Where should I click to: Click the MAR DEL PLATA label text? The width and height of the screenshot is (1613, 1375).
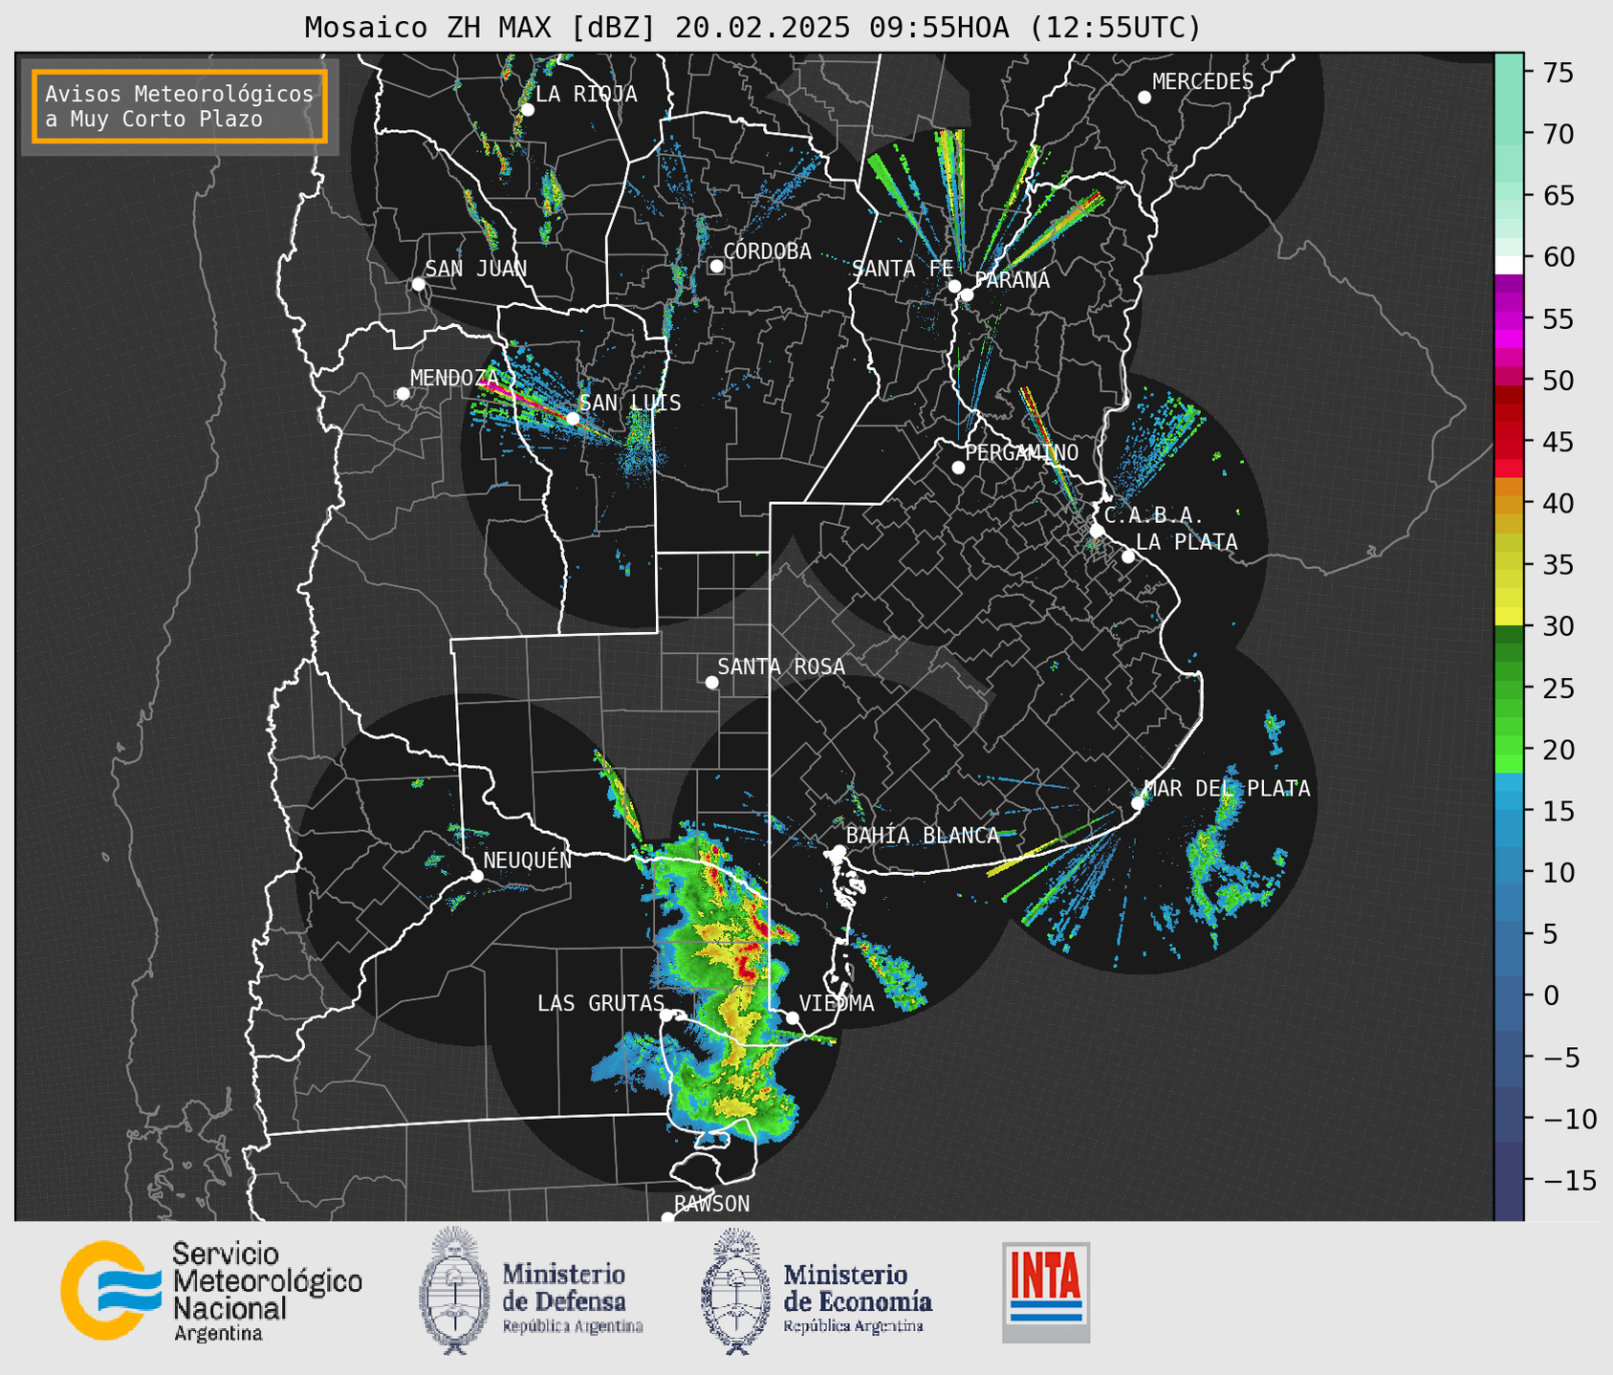1227,789
